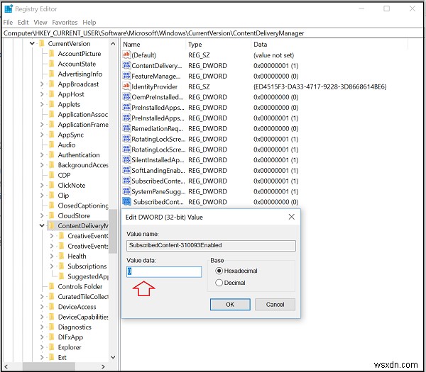426x372 pixels.
Task: Expand the DeviceAccess key
Action: [42, 307]
